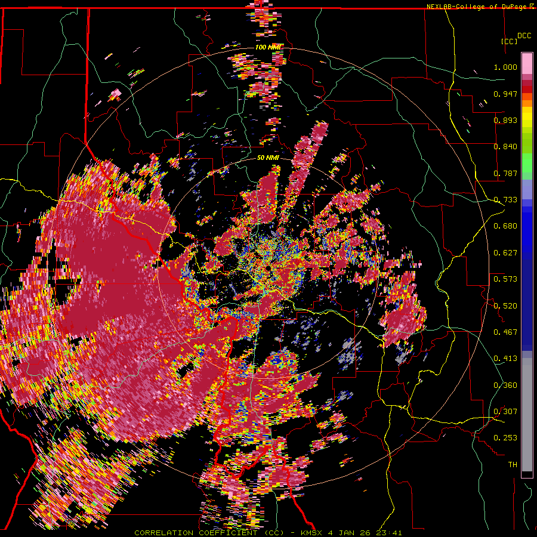Click the 50 NMI range ring label
537x537 pixels.
coord(268,158)
